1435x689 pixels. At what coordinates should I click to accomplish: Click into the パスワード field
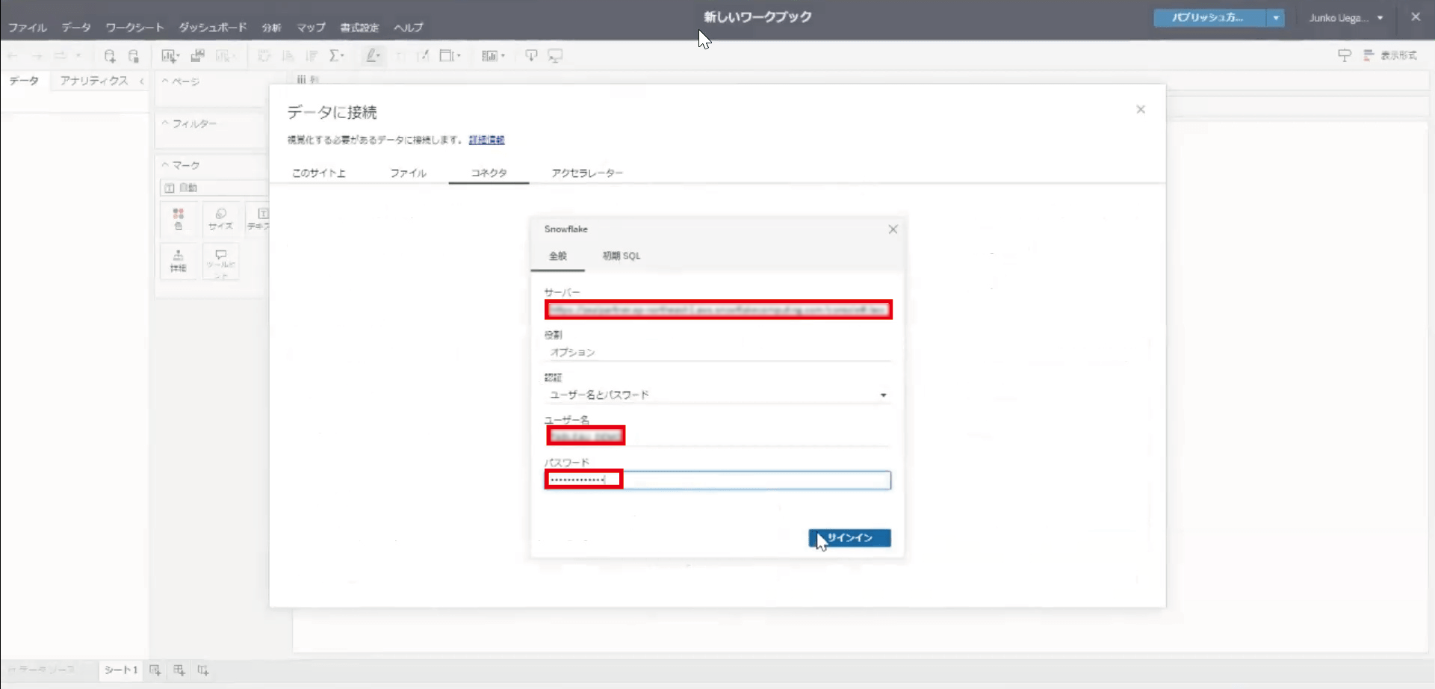pos(717,480)
